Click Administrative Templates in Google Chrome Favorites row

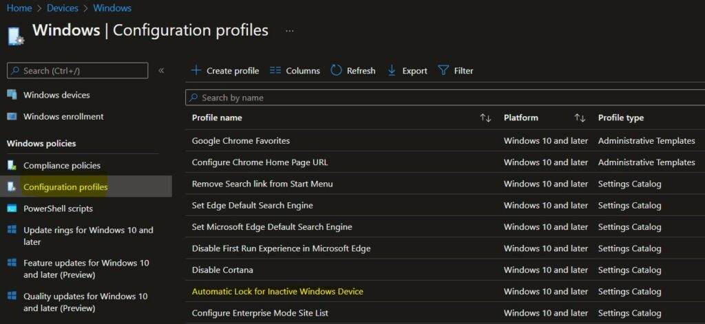click(x=646, y=140)
